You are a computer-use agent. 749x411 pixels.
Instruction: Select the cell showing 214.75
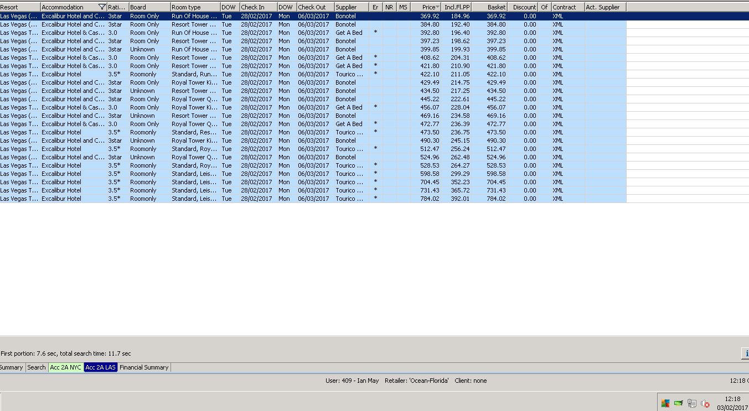[x=457, y=82]
